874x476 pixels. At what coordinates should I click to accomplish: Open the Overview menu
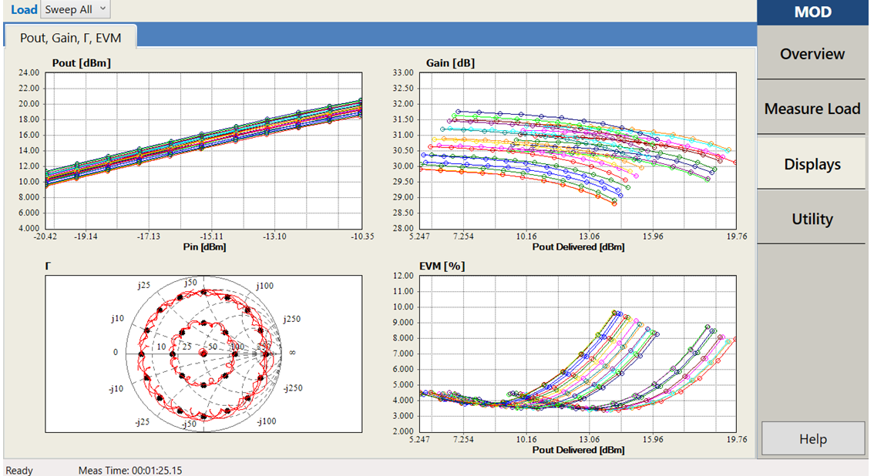click(812, 54)
